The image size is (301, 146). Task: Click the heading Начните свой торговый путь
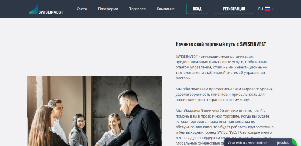click(x=221, y=44)
